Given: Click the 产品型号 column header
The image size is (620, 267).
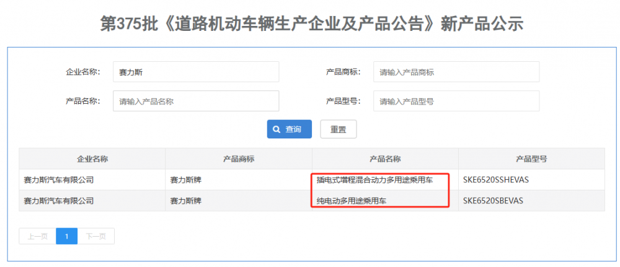Looking at the screenshot, I should 531,159.
